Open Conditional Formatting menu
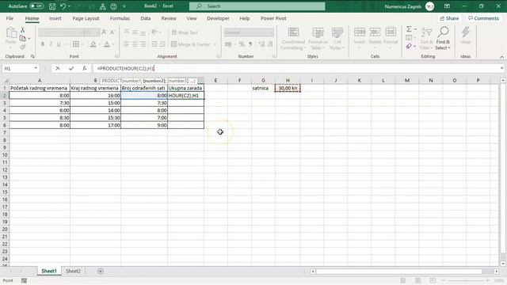 [293, 39]
